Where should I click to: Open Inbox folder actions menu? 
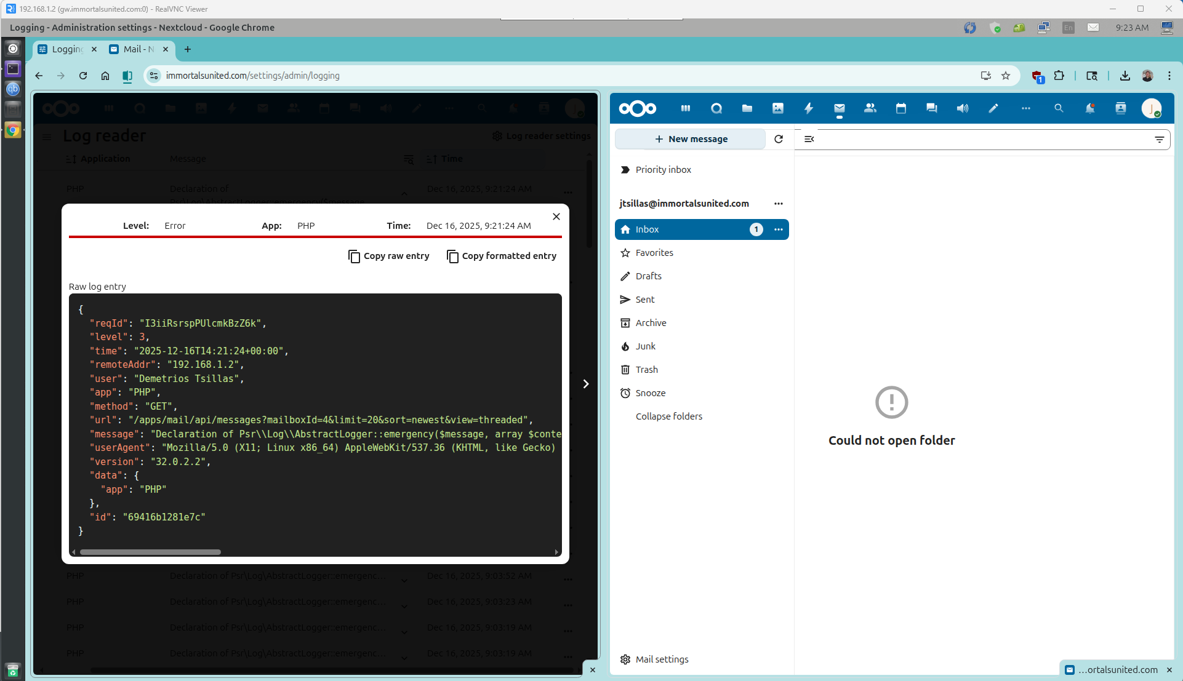(x=778, y=229)
